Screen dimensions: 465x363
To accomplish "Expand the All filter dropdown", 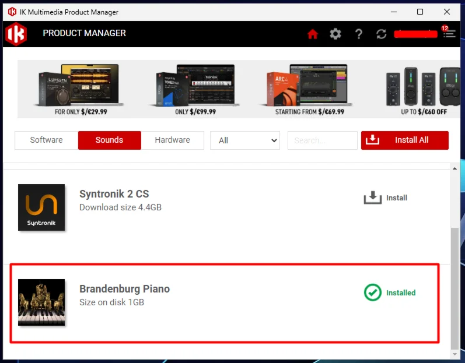I will (244, 140).
